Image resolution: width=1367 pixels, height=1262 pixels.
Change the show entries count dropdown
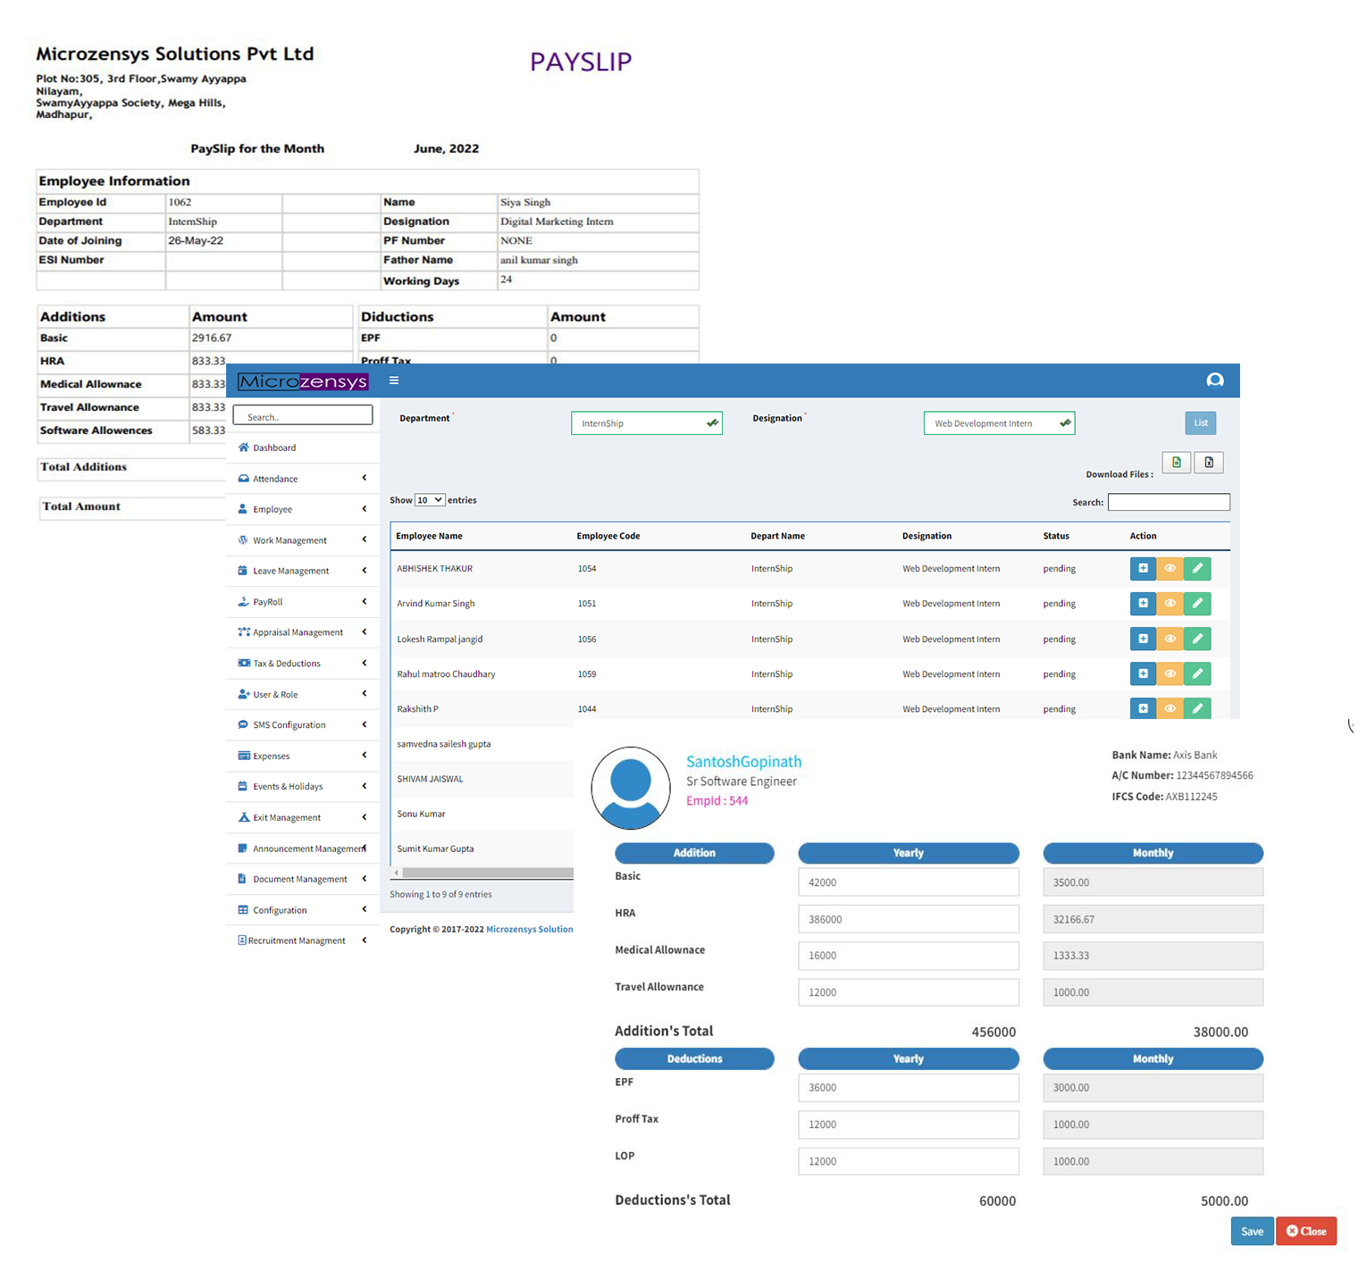point(430,500)
